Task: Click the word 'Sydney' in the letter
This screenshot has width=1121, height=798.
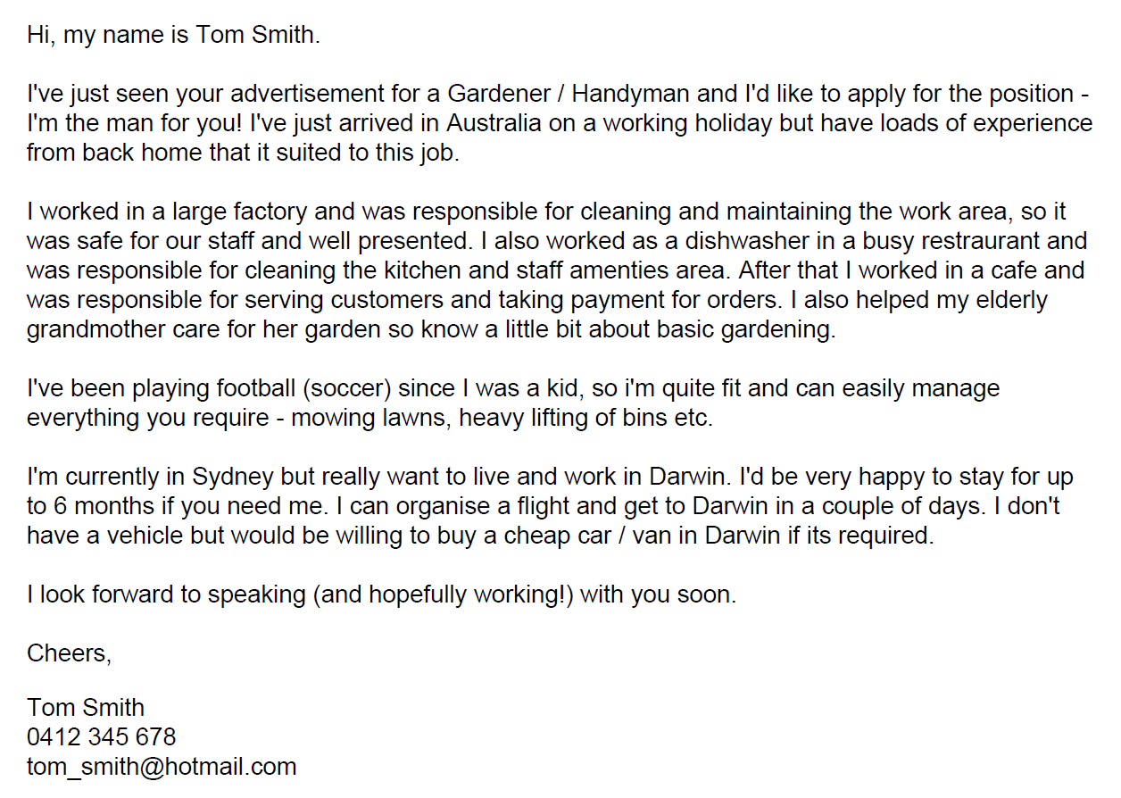Action: point(226,478)
